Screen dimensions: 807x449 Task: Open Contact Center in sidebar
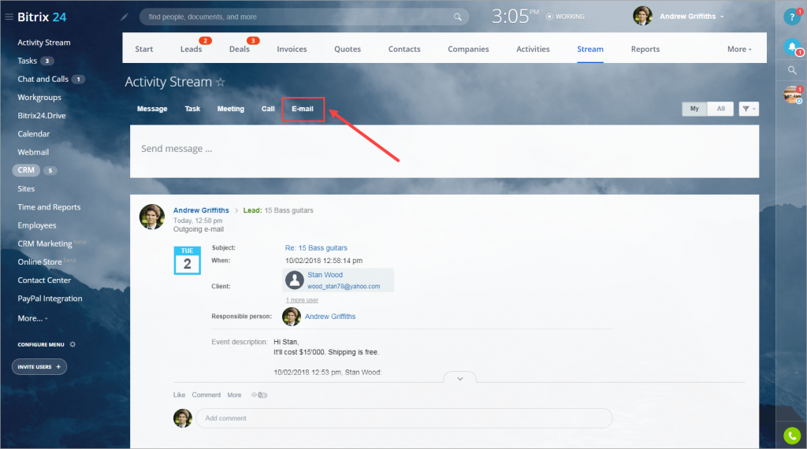(44, 280)
